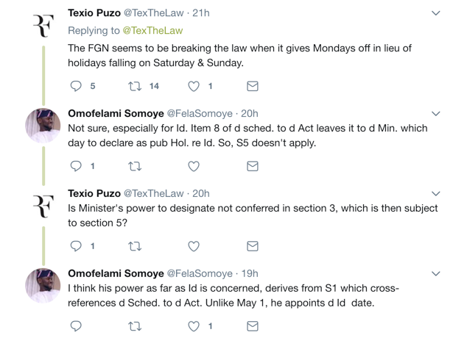Like the 'S5 doesn't apply' tweet

pyautogui.click(x=194, y=166)
